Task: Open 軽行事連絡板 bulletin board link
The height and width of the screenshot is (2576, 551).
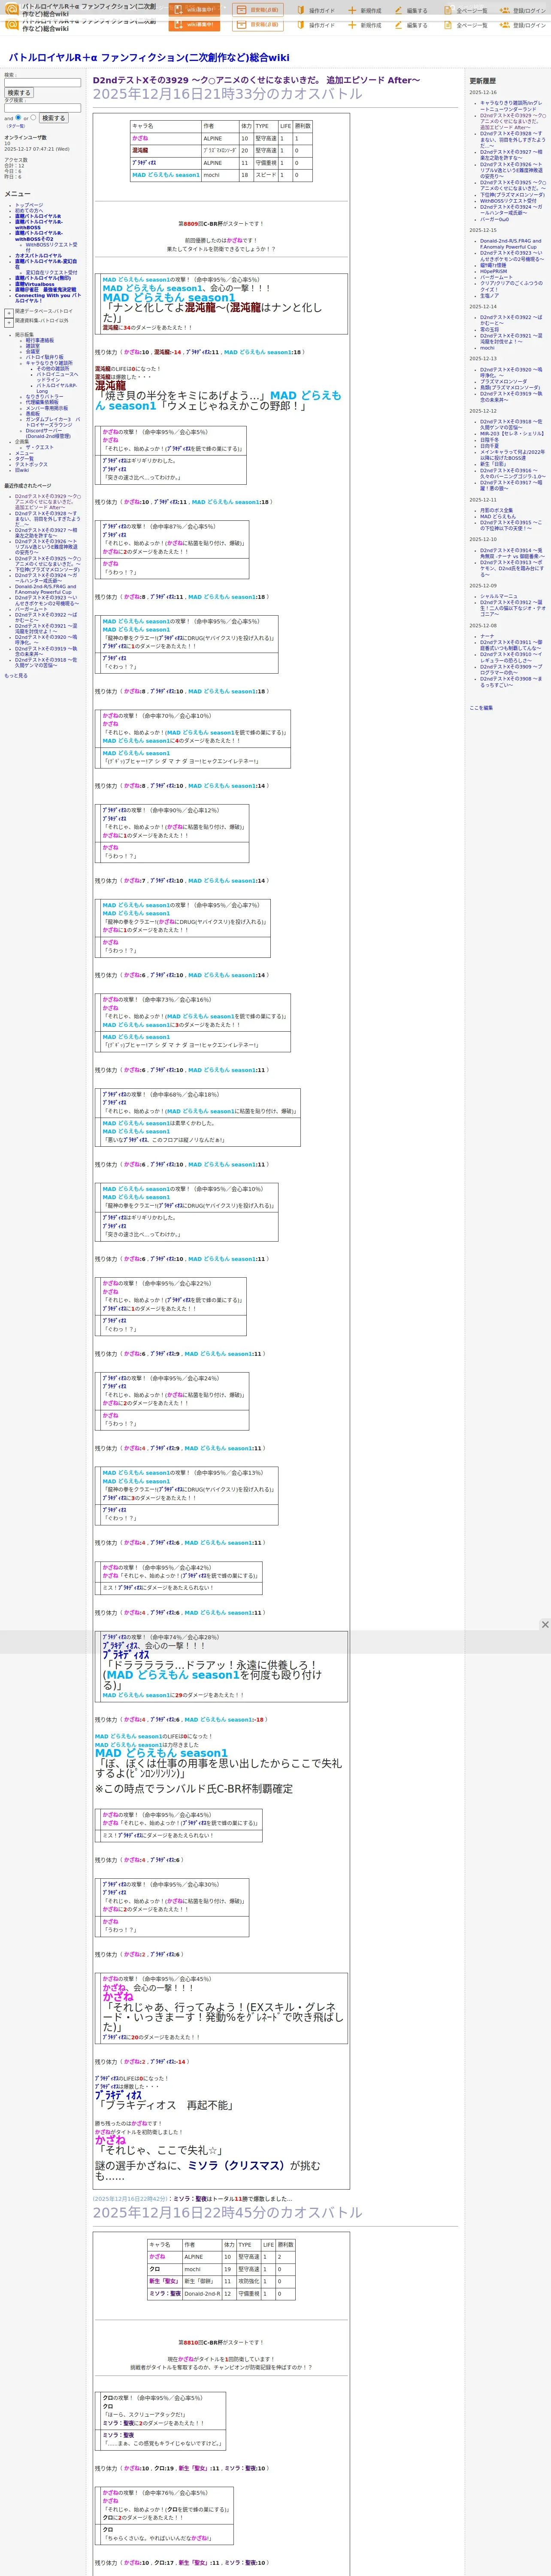Action: coord(40,340)
